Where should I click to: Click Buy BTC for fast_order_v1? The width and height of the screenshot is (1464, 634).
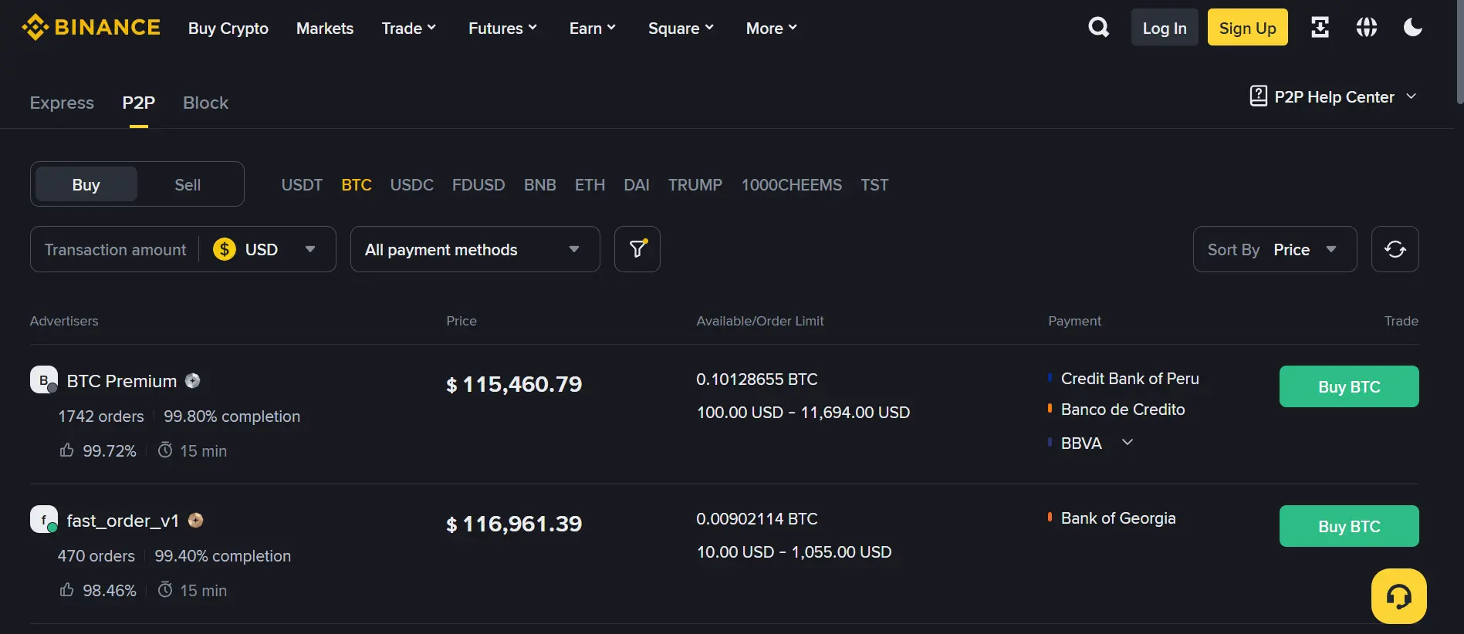[x=1349, y=526]
